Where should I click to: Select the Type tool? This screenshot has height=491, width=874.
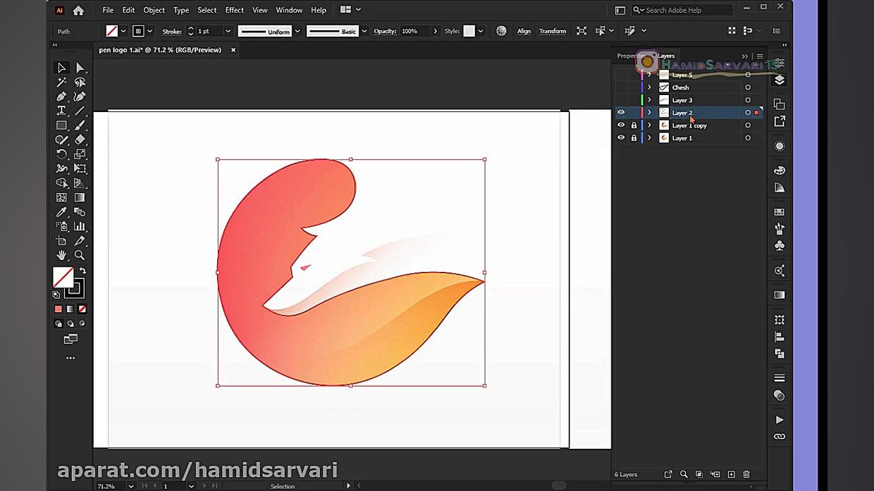[61, 111]
